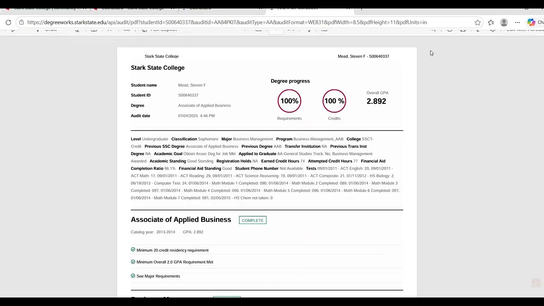Click the 'Requirements' caption under the circle

point(289,118)
